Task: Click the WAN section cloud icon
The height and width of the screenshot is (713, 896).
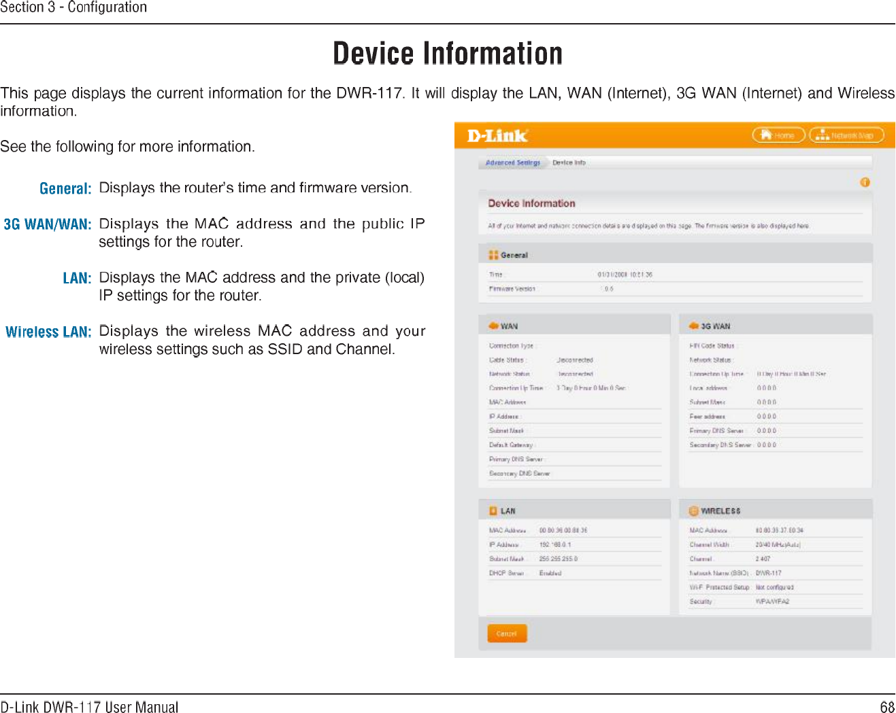Action: (x=493, y=326)
